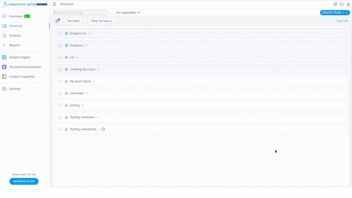Screen dimensions: 352x198
Task: Open the All capabilities dropdown
Action: [x=128, y=13]
